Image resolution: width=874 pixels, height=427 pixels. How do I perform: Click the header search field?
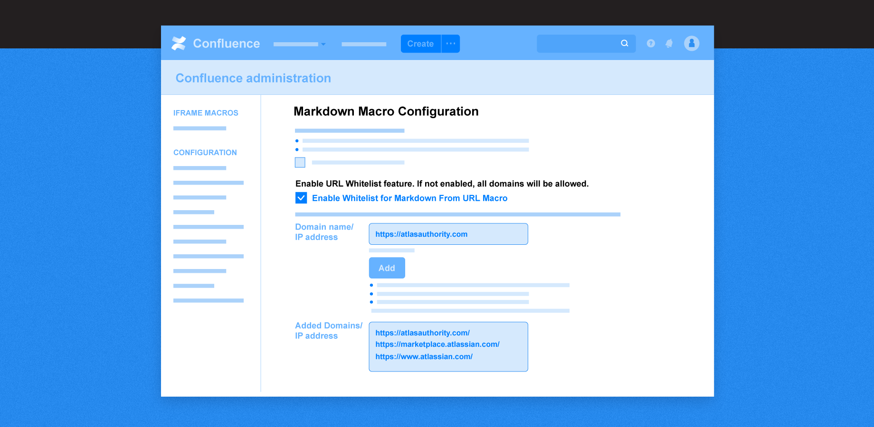tap(586, 44)
